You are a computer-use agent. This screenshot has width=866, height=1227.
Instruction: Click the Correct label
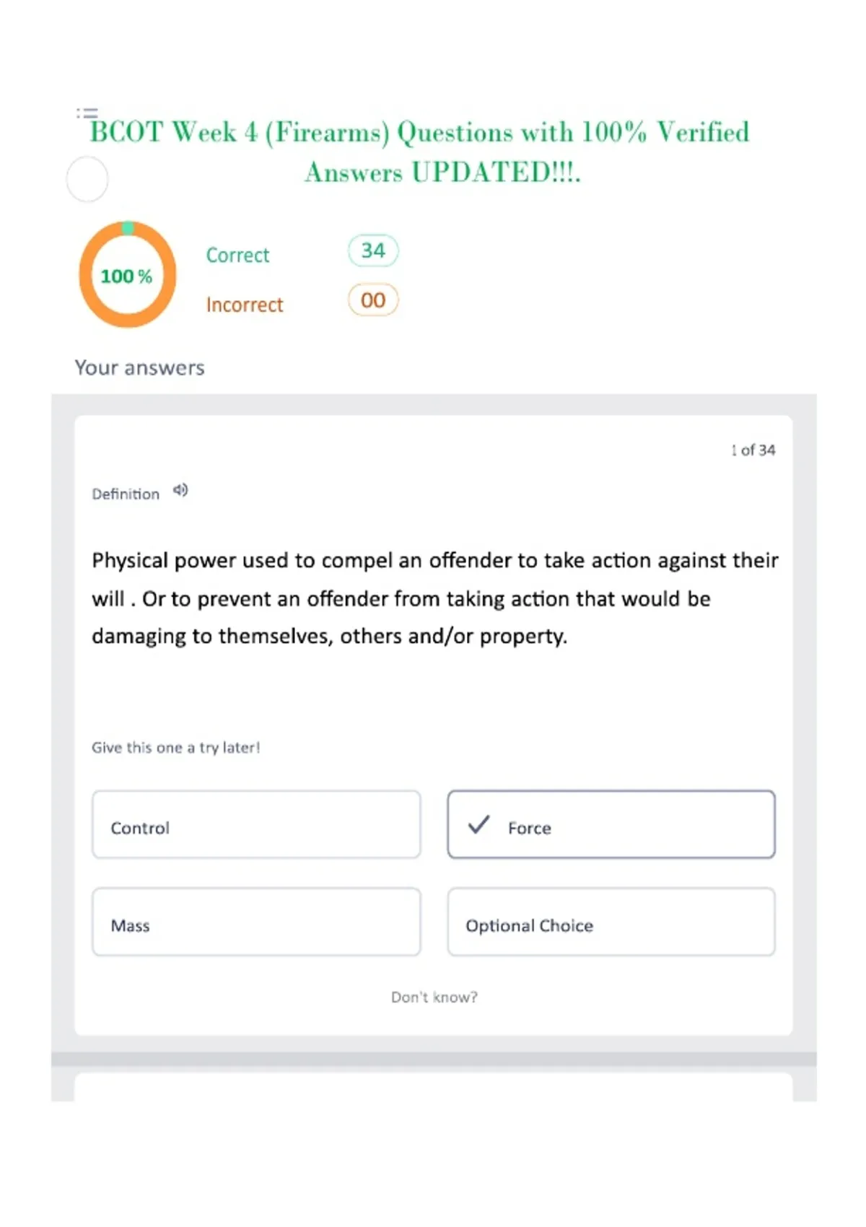pos(237,255)
